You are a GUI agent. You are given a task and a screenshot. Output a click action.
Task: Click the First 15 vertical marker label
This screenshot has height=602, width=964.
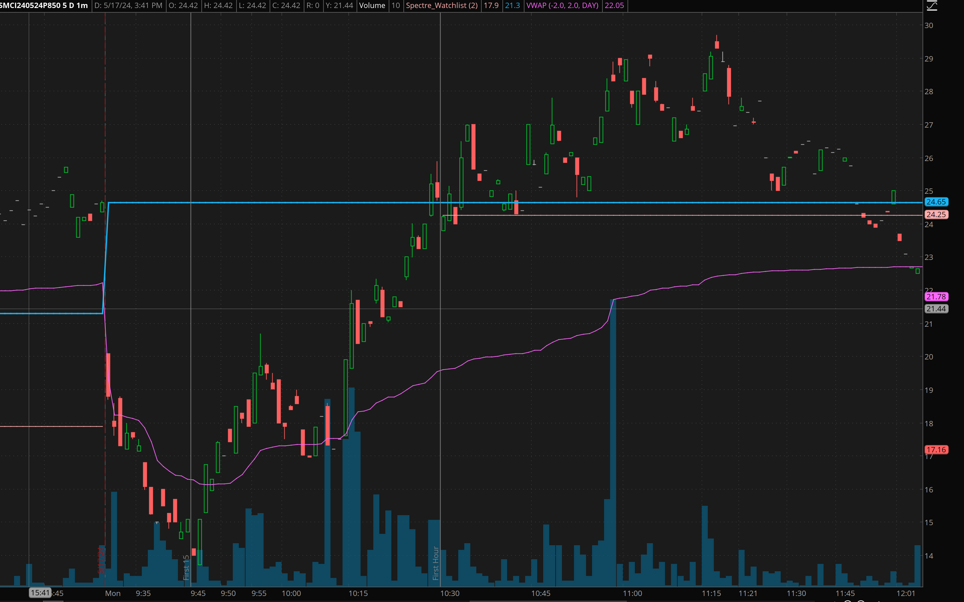186,567
